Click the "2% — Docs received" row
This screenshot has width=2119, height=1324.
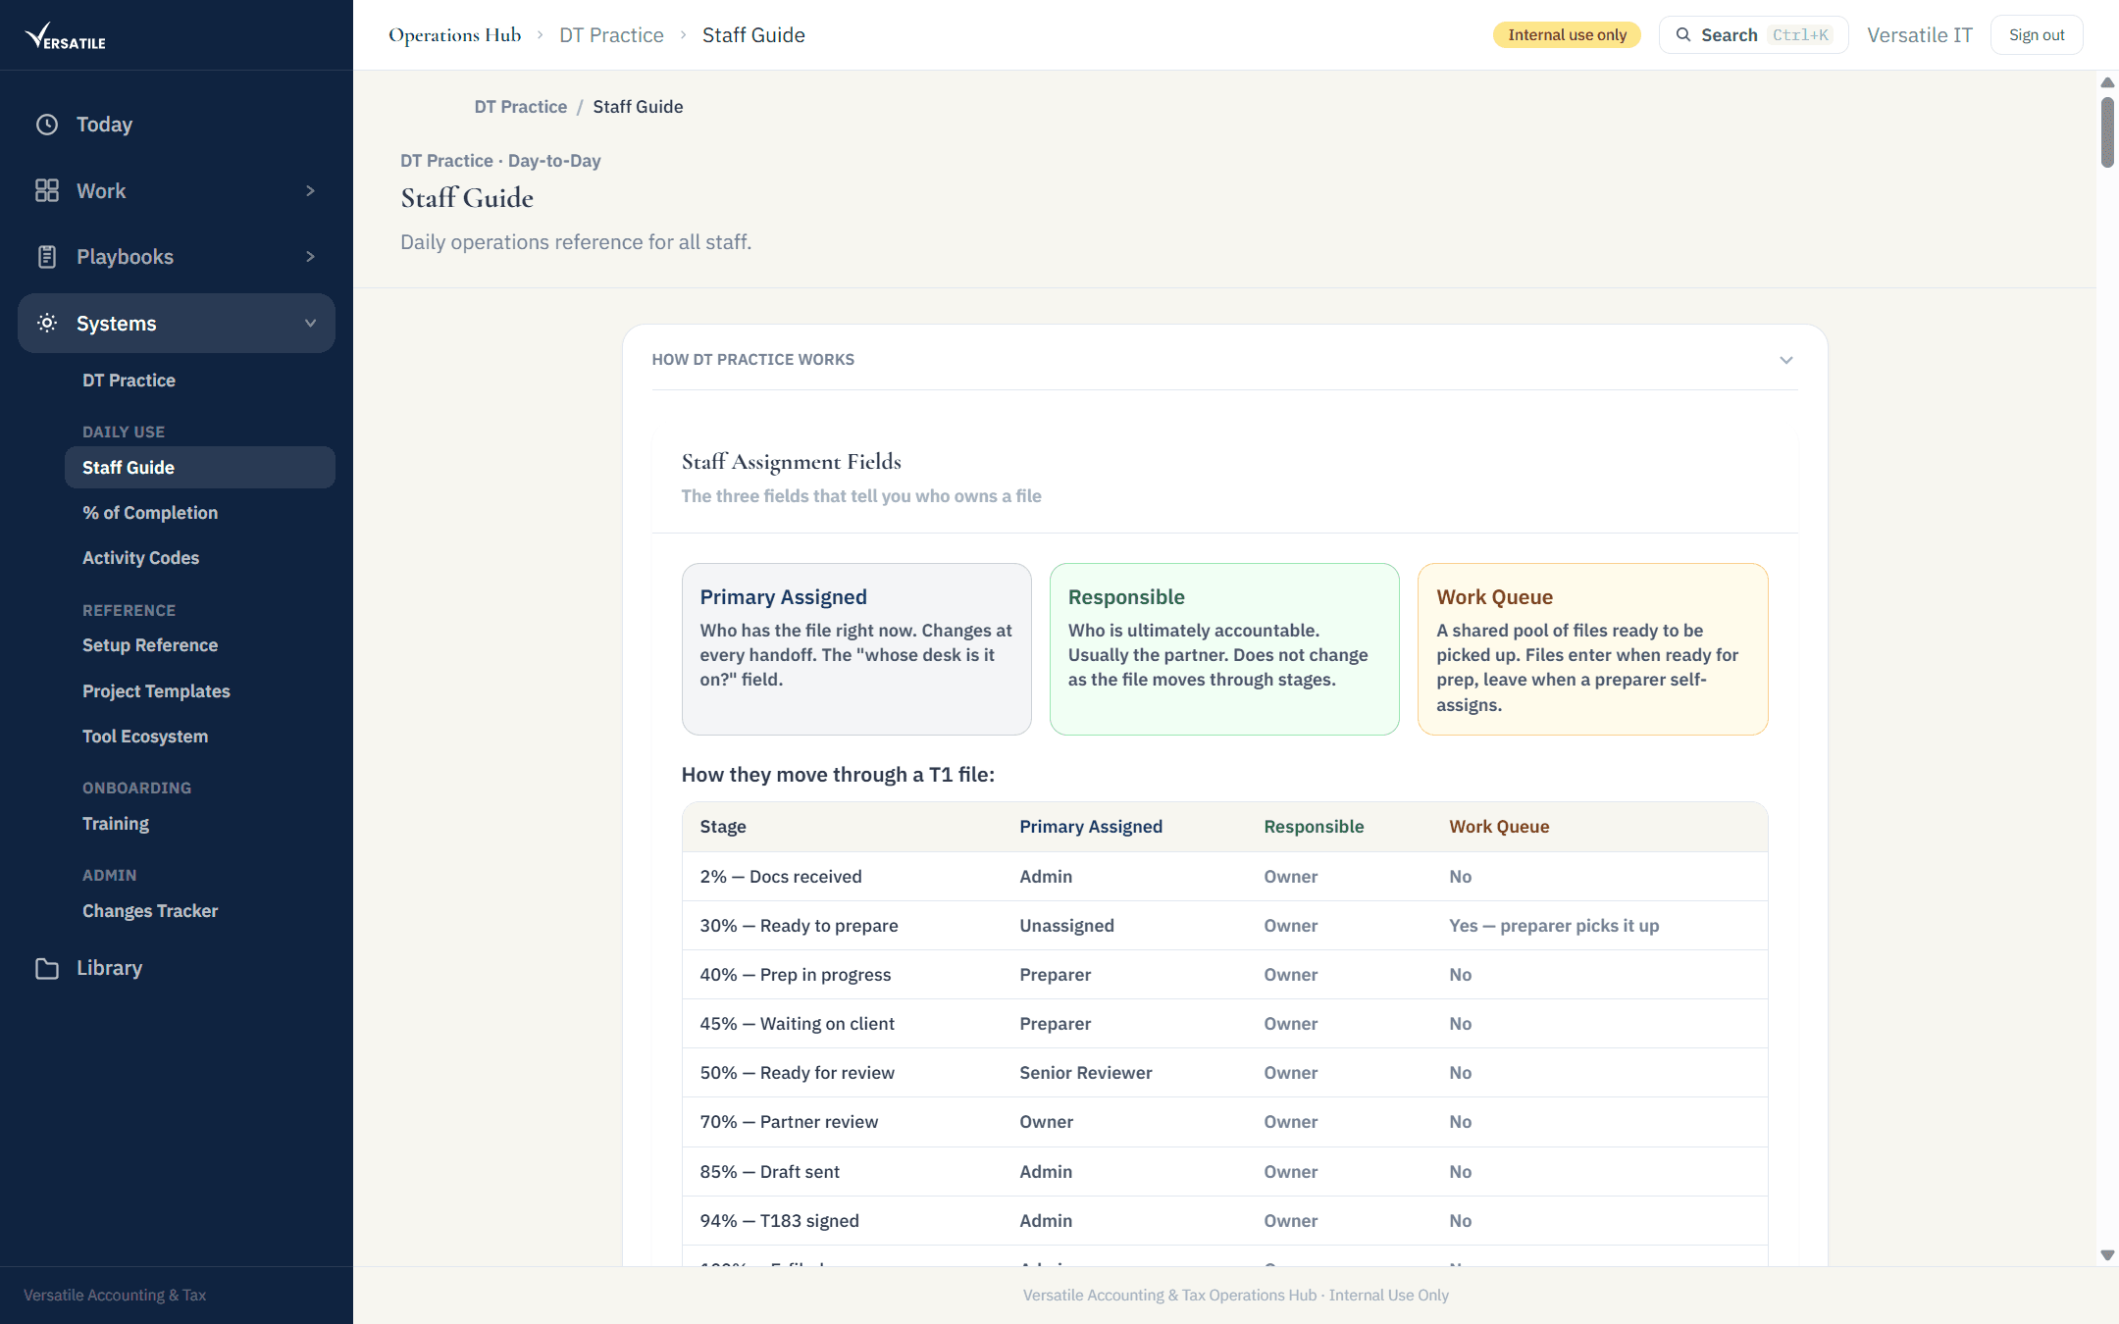[x=1224, y=877]
